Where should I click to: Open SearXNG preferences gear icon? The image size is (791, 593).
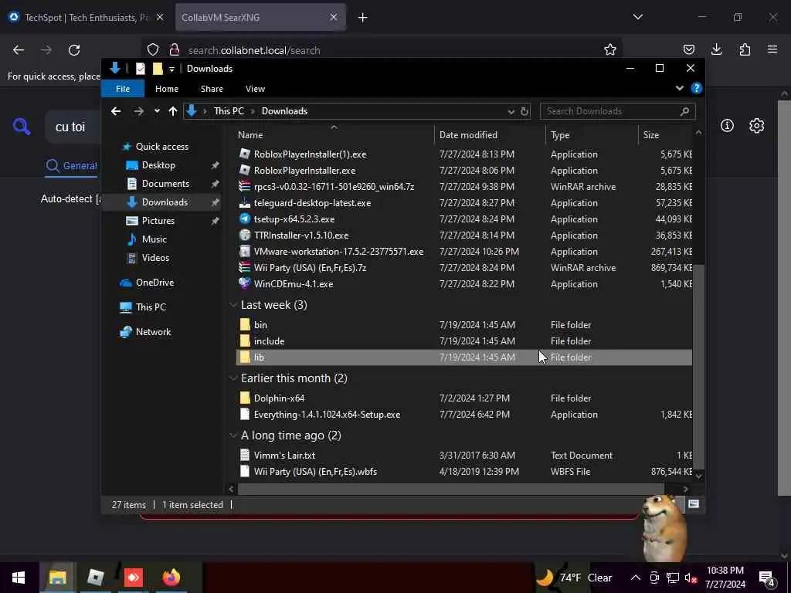tap(756, 126)
